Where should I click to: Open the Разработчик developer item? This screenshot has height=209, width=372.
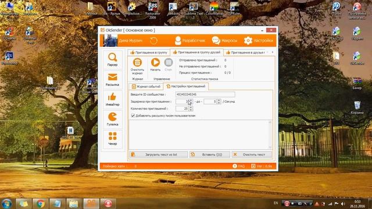(189, 41)
